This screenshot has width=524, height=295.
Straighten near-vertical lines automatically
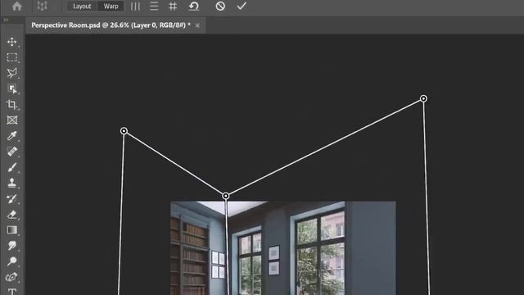click(x=135, y=6)
